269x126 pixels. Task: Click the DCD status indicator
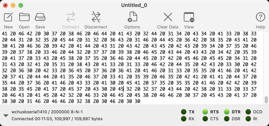coord(248,112)
